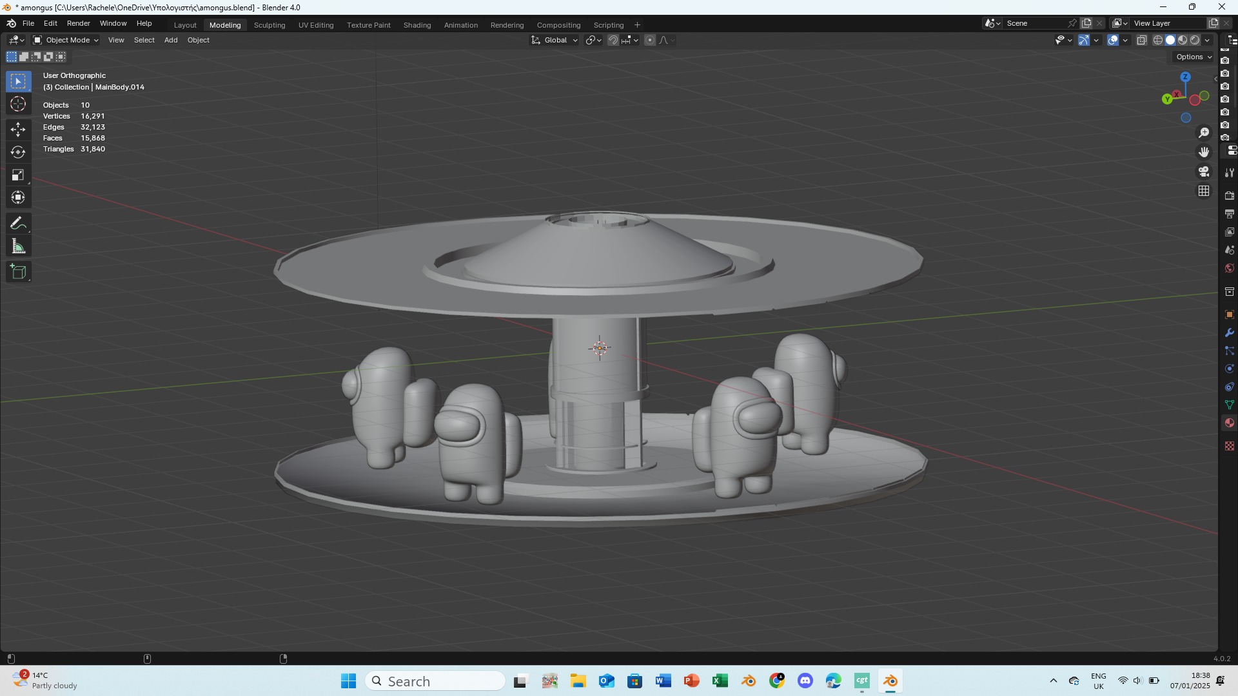Open the World properties tab
This screenshot has width=1238, height=696.
point(1230,268)
